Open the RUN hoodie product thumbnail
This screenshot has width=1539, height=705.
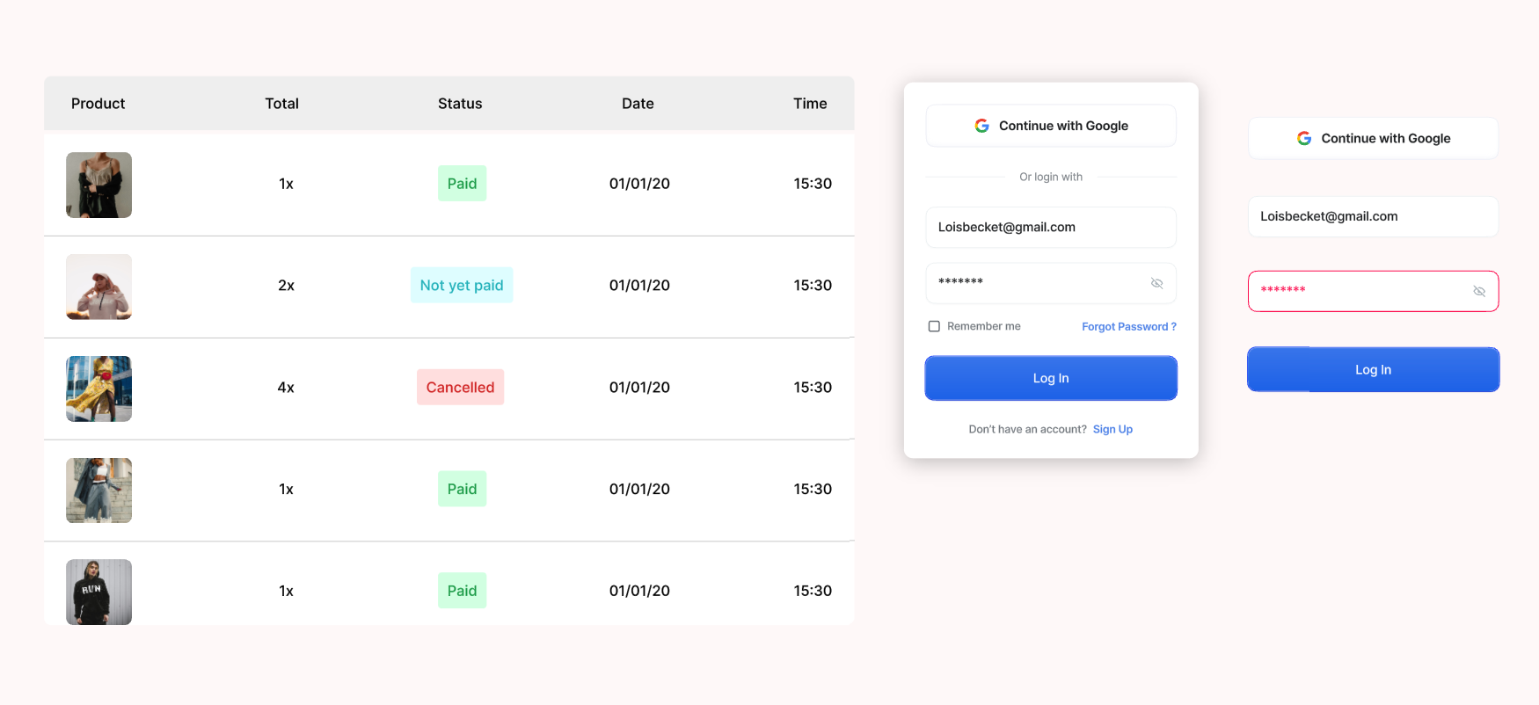click(x=98, y=592)
